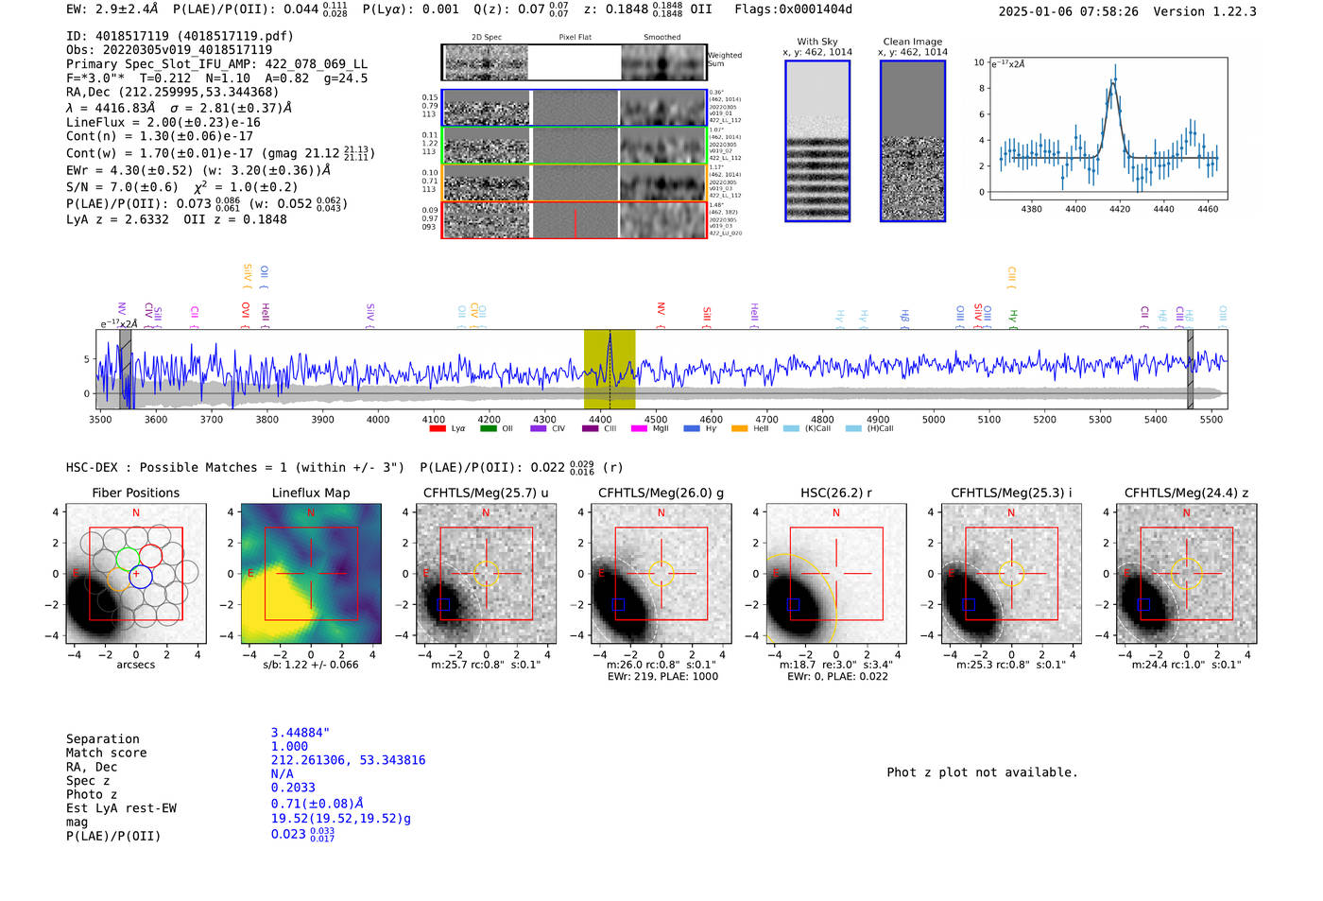Select the CFHTLS/Meg(25.7) u cutout image
The width and height of the screenshot is (1323, 901).
click(486, 573)
